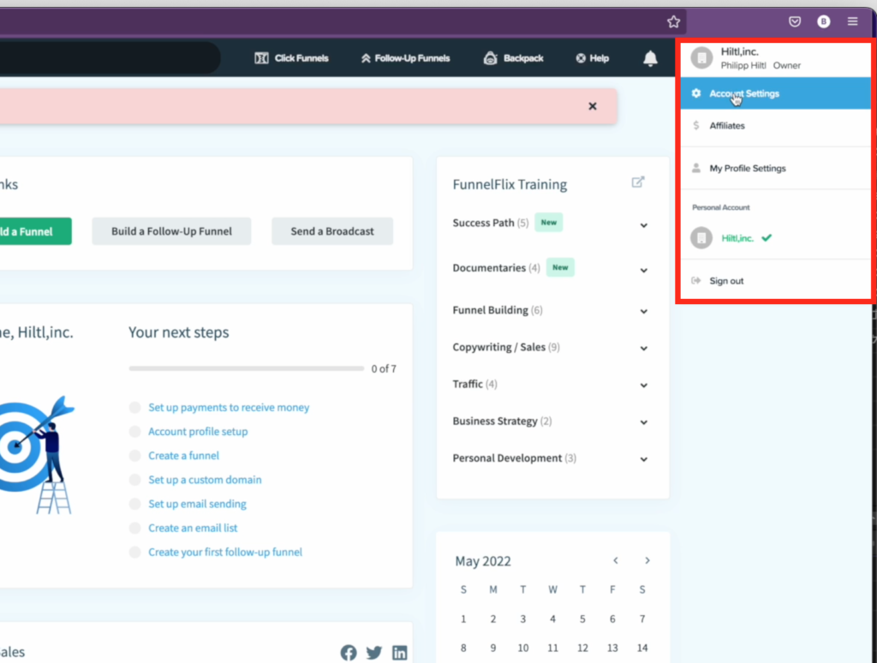
Task: Open the Click Funnels menu
Action: [x=291, y=58]
